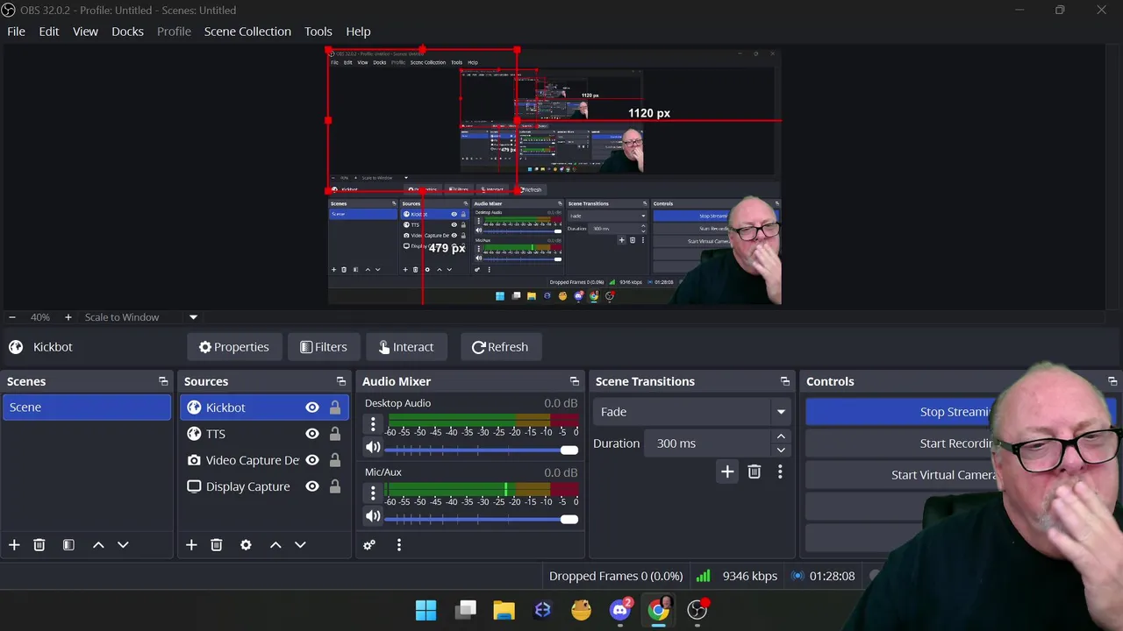Image resolution: width=1123 pixels, height=631 pixels.
Task: Open Mic/Aux three-dot options
Action: click(x=373, y=494)
